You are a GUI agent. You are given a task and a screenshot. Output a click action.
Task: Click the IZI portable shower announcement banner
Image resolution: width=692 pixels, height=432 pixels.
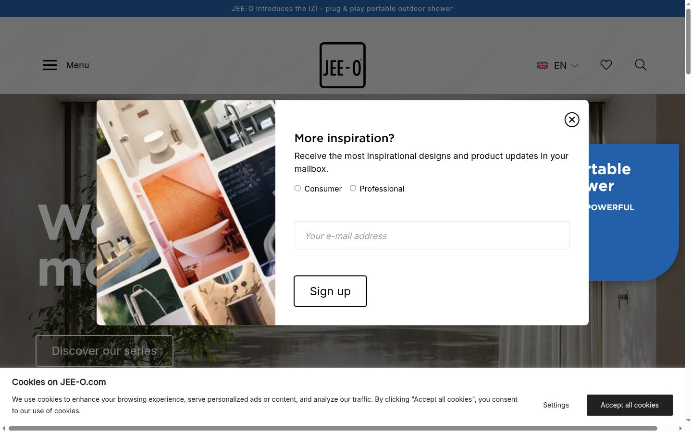point(342,9)
